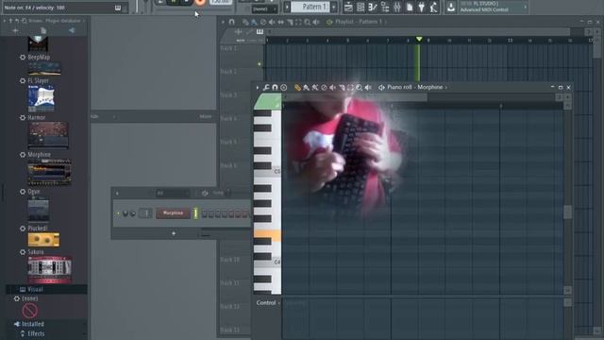This screenshot has width=604, height=340.
Task: Open the Plugin picker plug icon
Action: click(422, 7)
